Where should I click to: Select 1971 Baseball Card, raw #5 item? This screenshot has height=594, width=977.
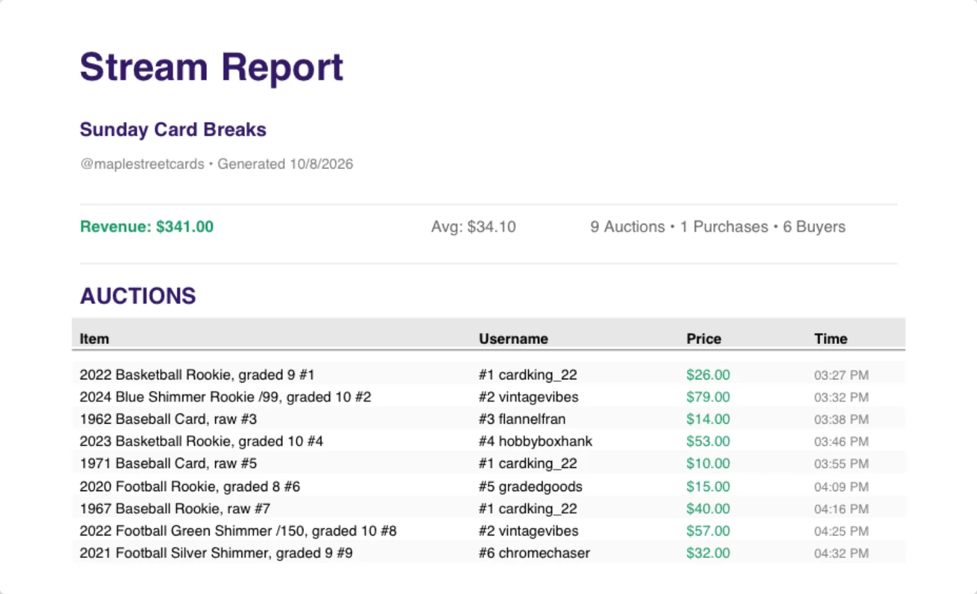(168, 464)
